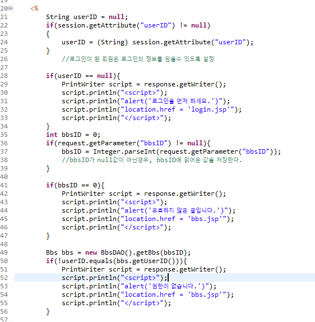Click the closing brace on line 56

click(x=48, y=312)
